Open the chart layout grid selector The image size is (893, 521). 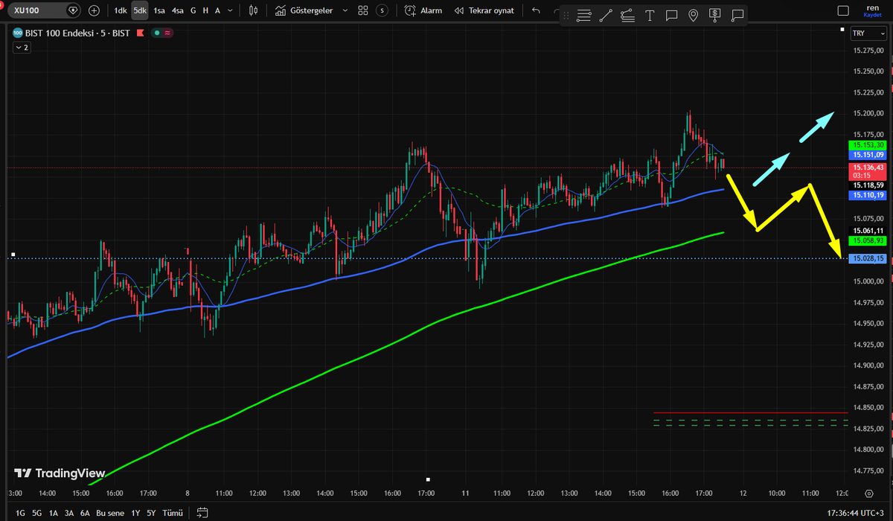pos(363,10)
